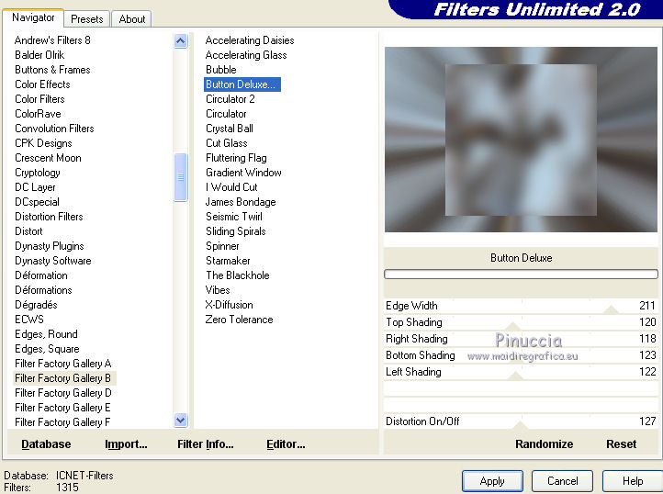Click Randomize to shuffle filter settings
This screenshot has width=663, height=494.
[544, 444]
